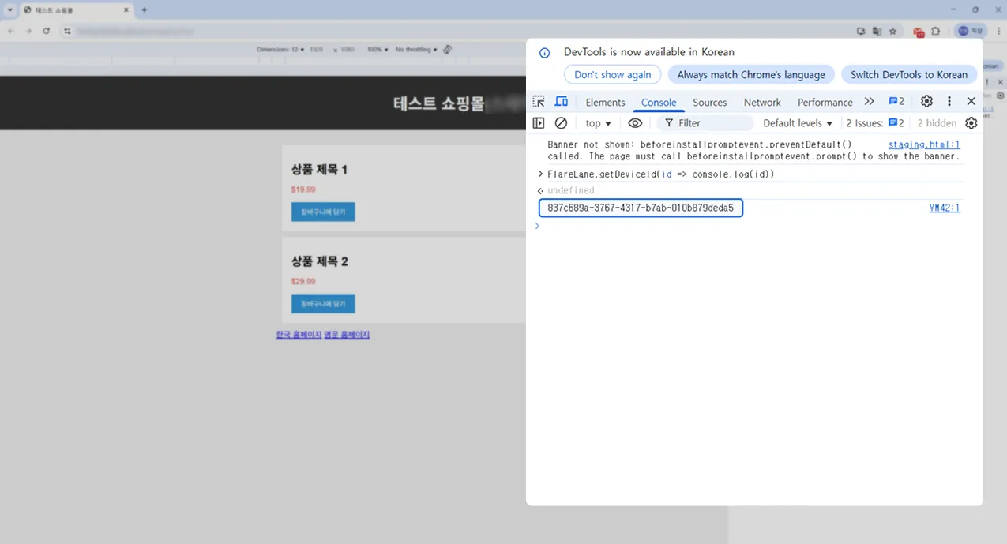Focus the console Filter field
The image size is (1007, 544).
[x=705, y=123]
